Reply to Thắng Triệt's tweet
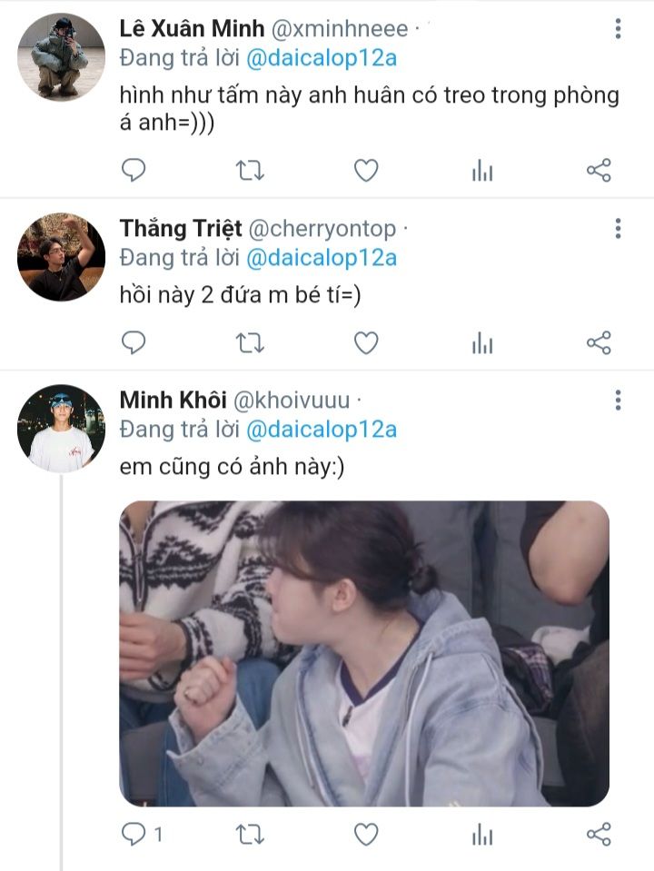 [134, 342]
